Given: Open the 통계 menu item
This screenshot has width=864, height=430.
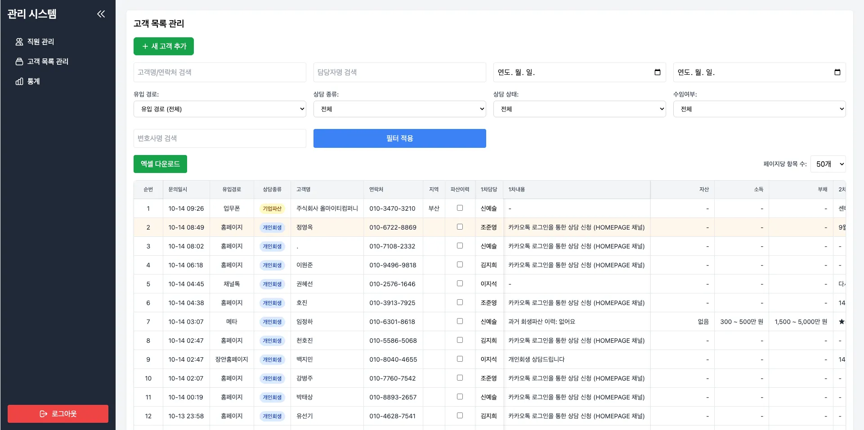Looking at the screenshot, I should coord(34,81).
